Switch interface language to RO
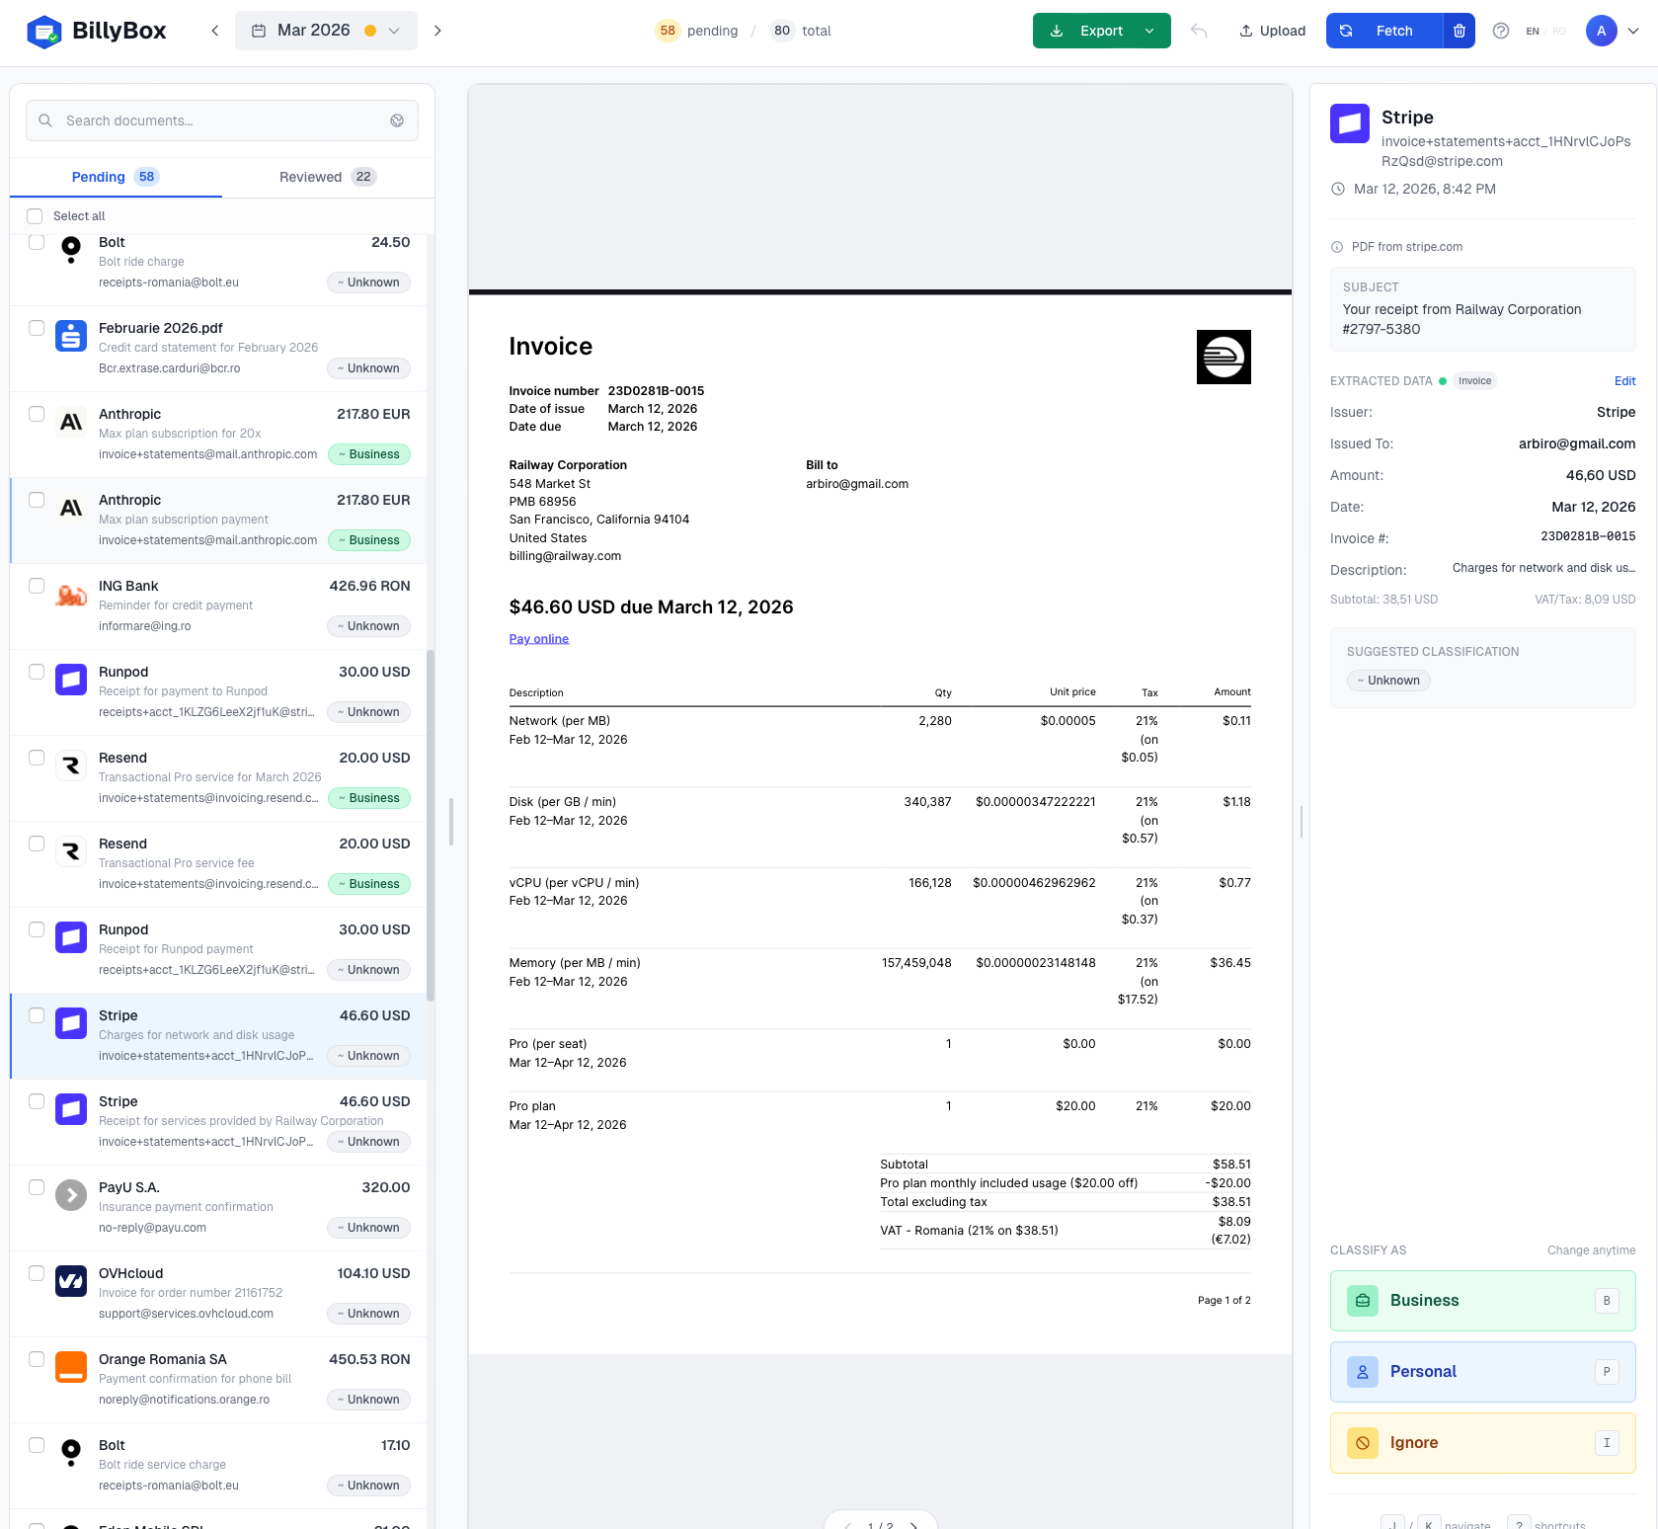The image size is (1658, 1529). 1559,31
